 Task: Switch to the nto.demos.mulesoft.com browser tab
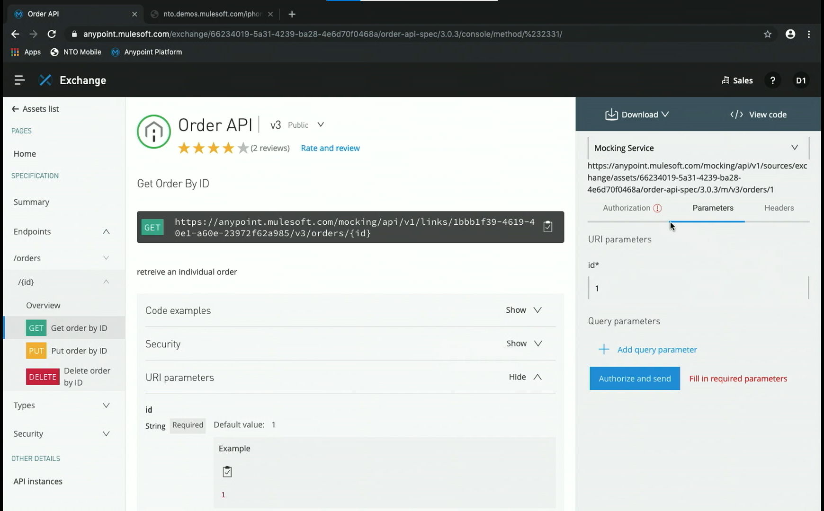coord(212,14)
